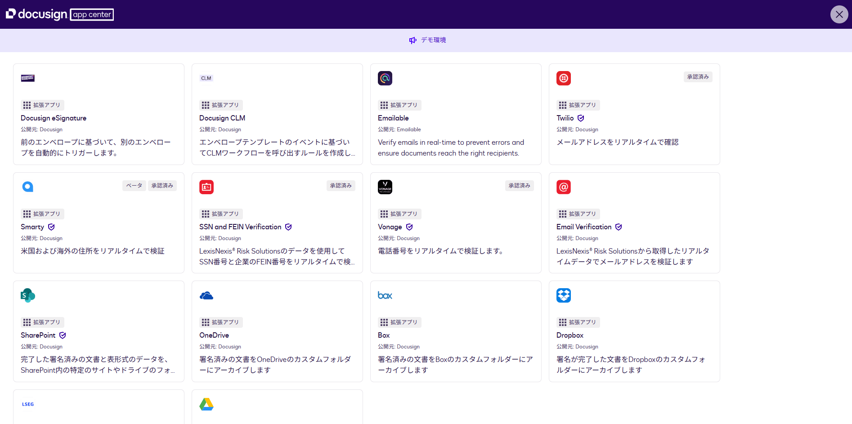The height and width of the screenshot is (424, 852).
Task: Open the Twilio app title
Action: pyautogui.click(x=565, y=118)
